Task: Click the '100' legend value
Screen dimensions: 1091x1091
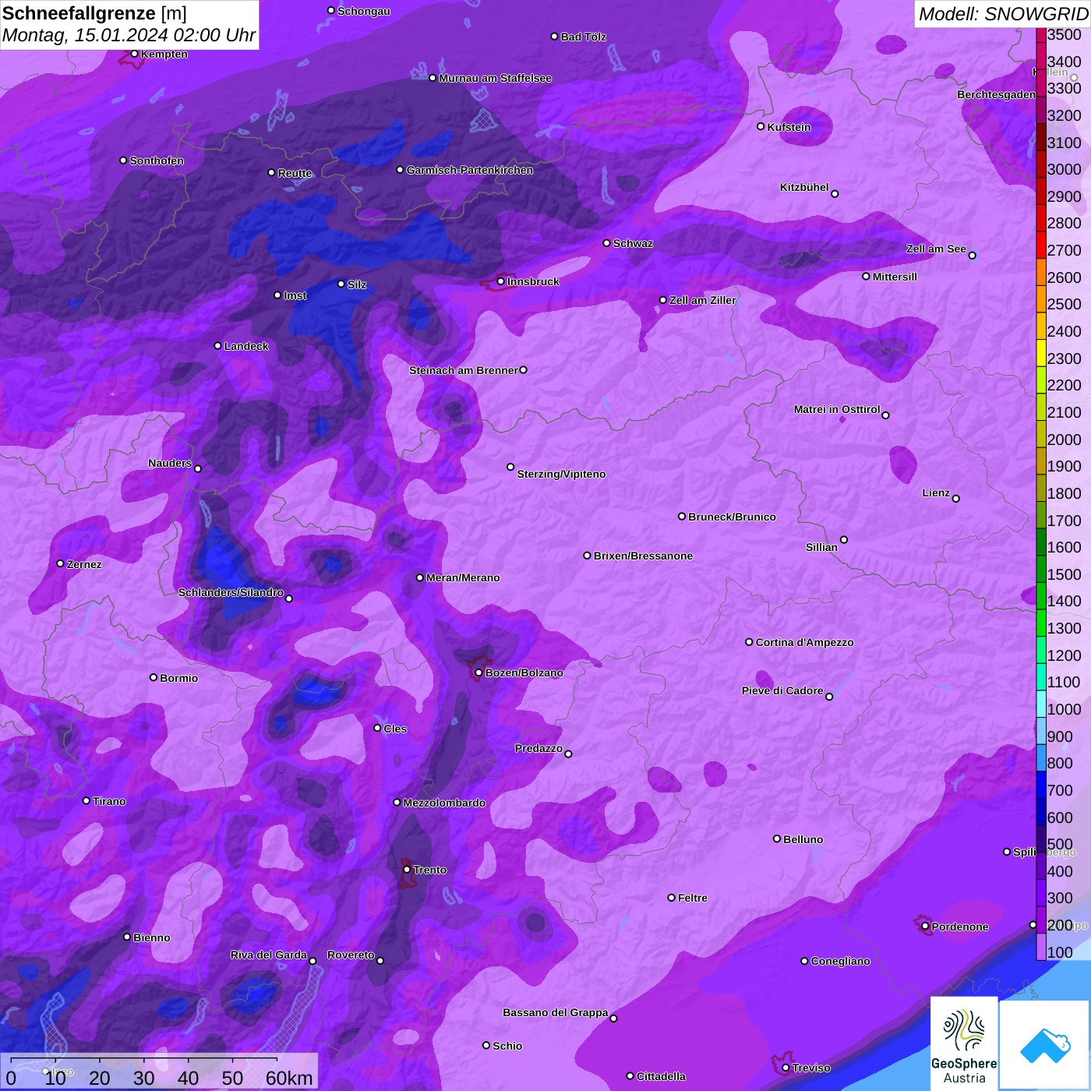Action: click(1060, 952)
